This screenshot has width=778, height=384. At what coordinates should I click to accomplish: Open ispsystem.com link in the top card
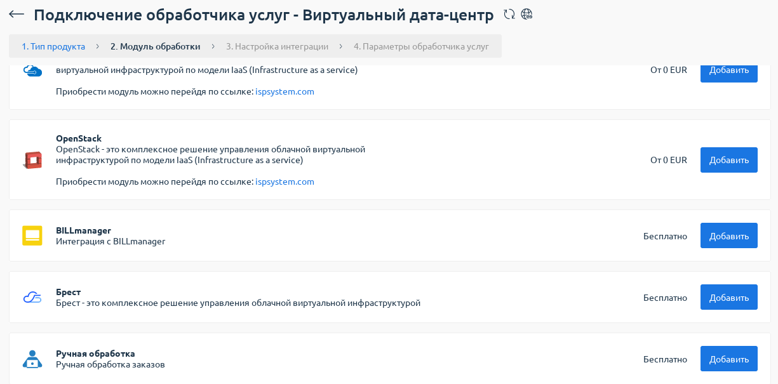(x=285, y=91)
